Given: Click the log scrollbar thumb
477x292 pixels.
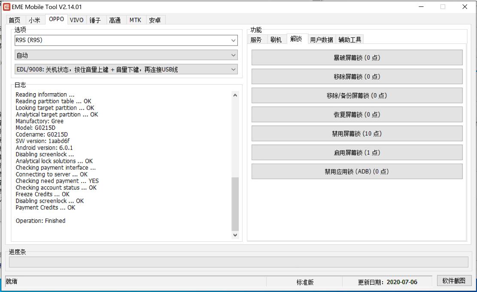Looking at the screenshot, I should coord(235,204).
